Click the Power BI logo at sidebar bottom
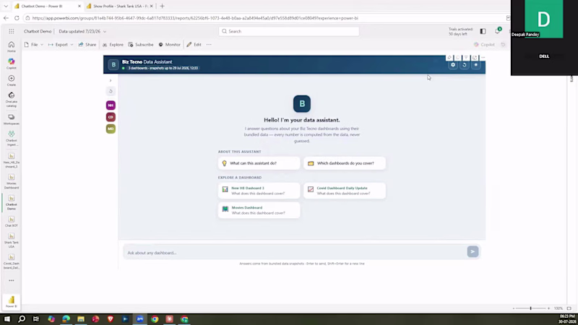The height and width of the screenshot is (325, 578). (x=12, y=301)
